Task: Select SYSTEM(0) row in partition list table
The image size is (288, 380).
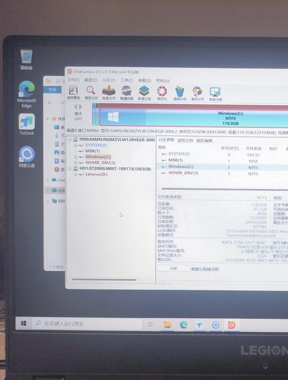Action: coord(223,154)
